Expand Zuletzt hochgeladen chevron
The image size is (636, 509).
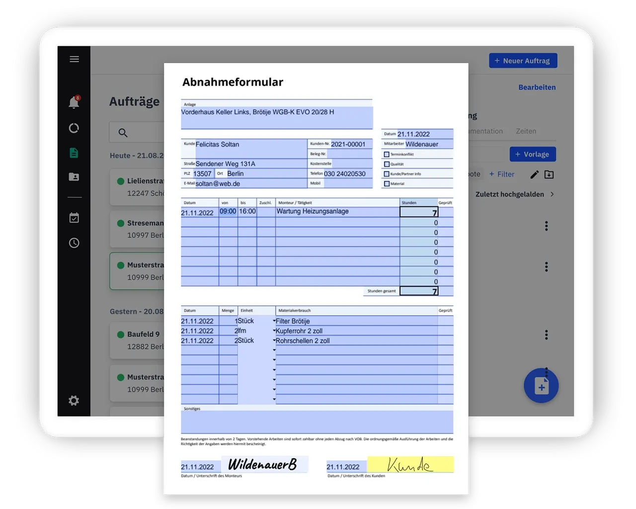[x=552, y=194]
